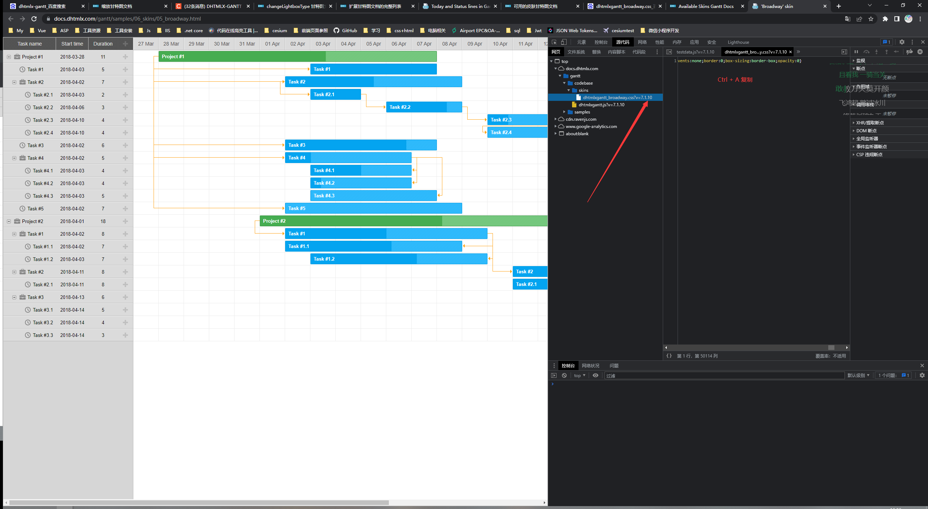Click the browser extensions puzzle icon

point(885,19)
